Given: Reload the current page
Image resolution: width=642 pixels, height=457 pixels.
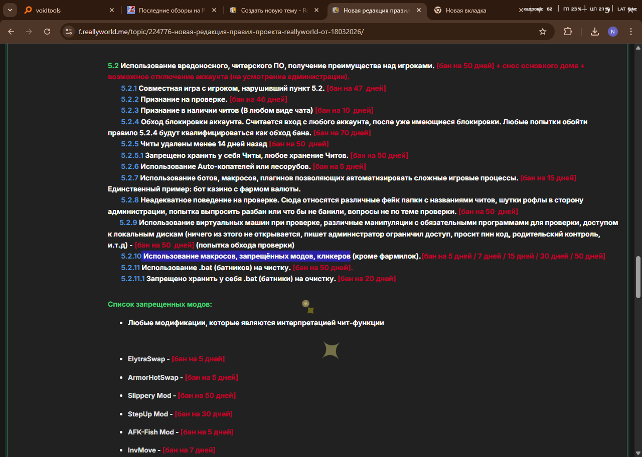Looking at the screenshot, I should 47,32.
